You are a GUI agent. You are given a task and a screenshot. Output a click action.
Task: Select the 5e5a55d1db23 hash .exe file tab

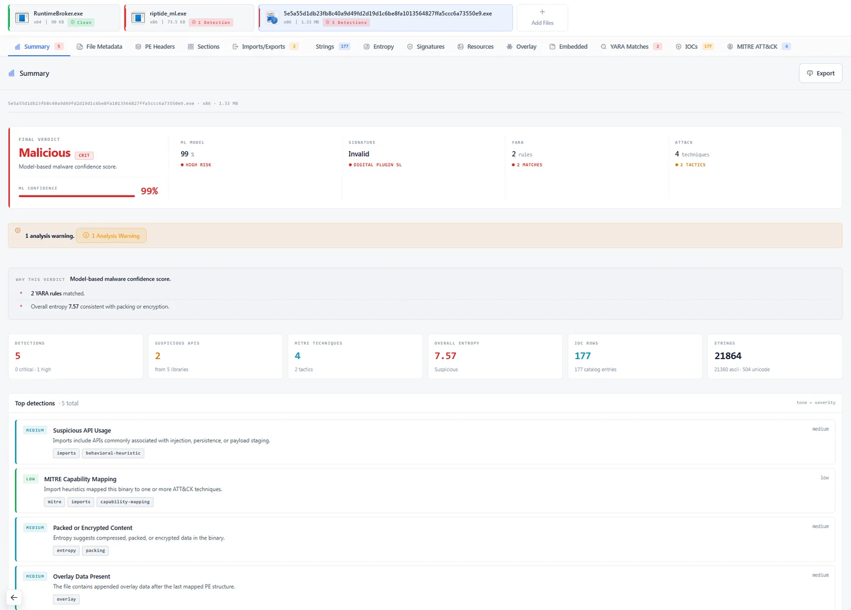click(385, 18)
